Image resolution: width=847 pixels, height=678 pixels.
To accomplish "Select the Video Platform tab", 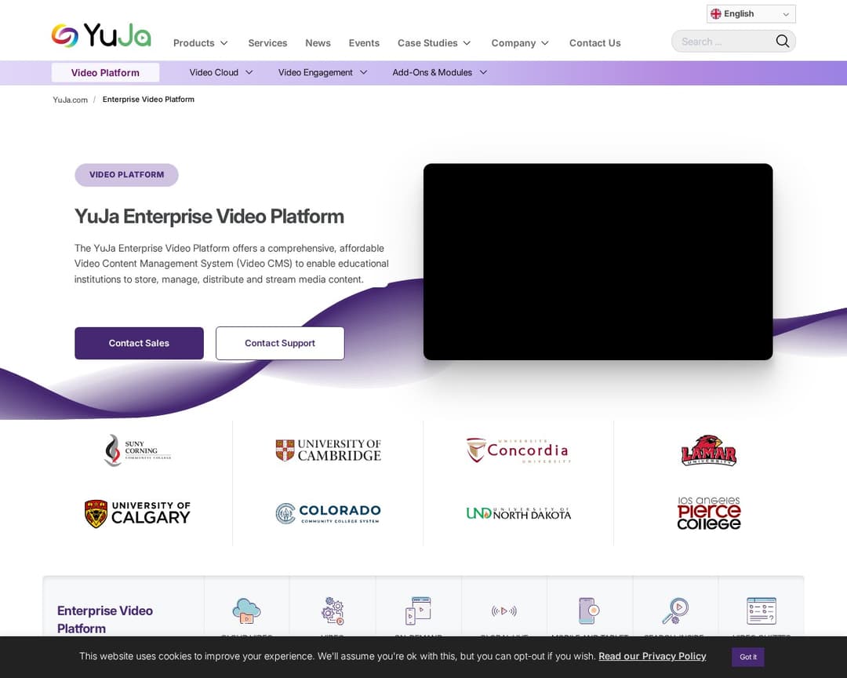I will [105, 72].
